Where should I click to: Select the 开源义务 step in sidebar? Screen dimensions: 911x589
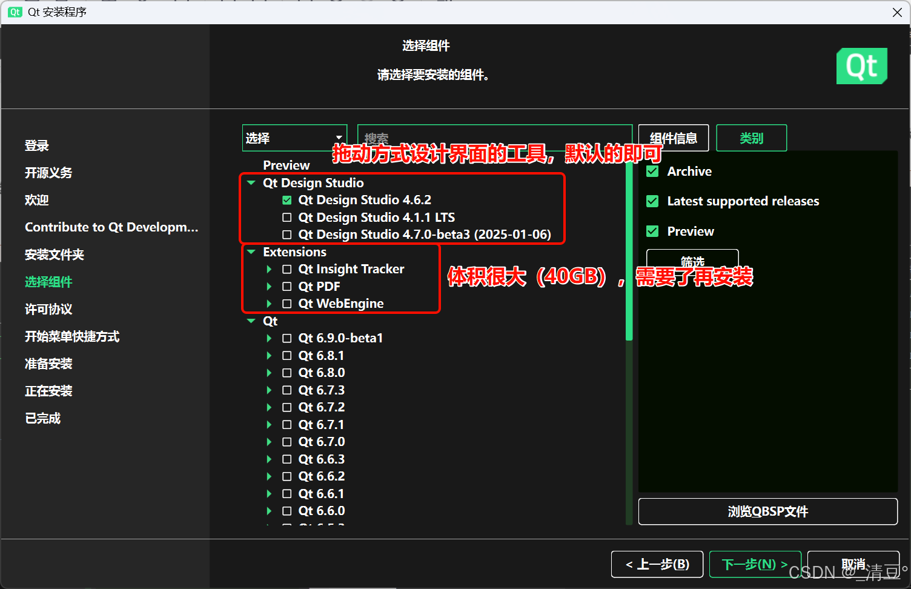pyautogui.click(x=48, y=173)
